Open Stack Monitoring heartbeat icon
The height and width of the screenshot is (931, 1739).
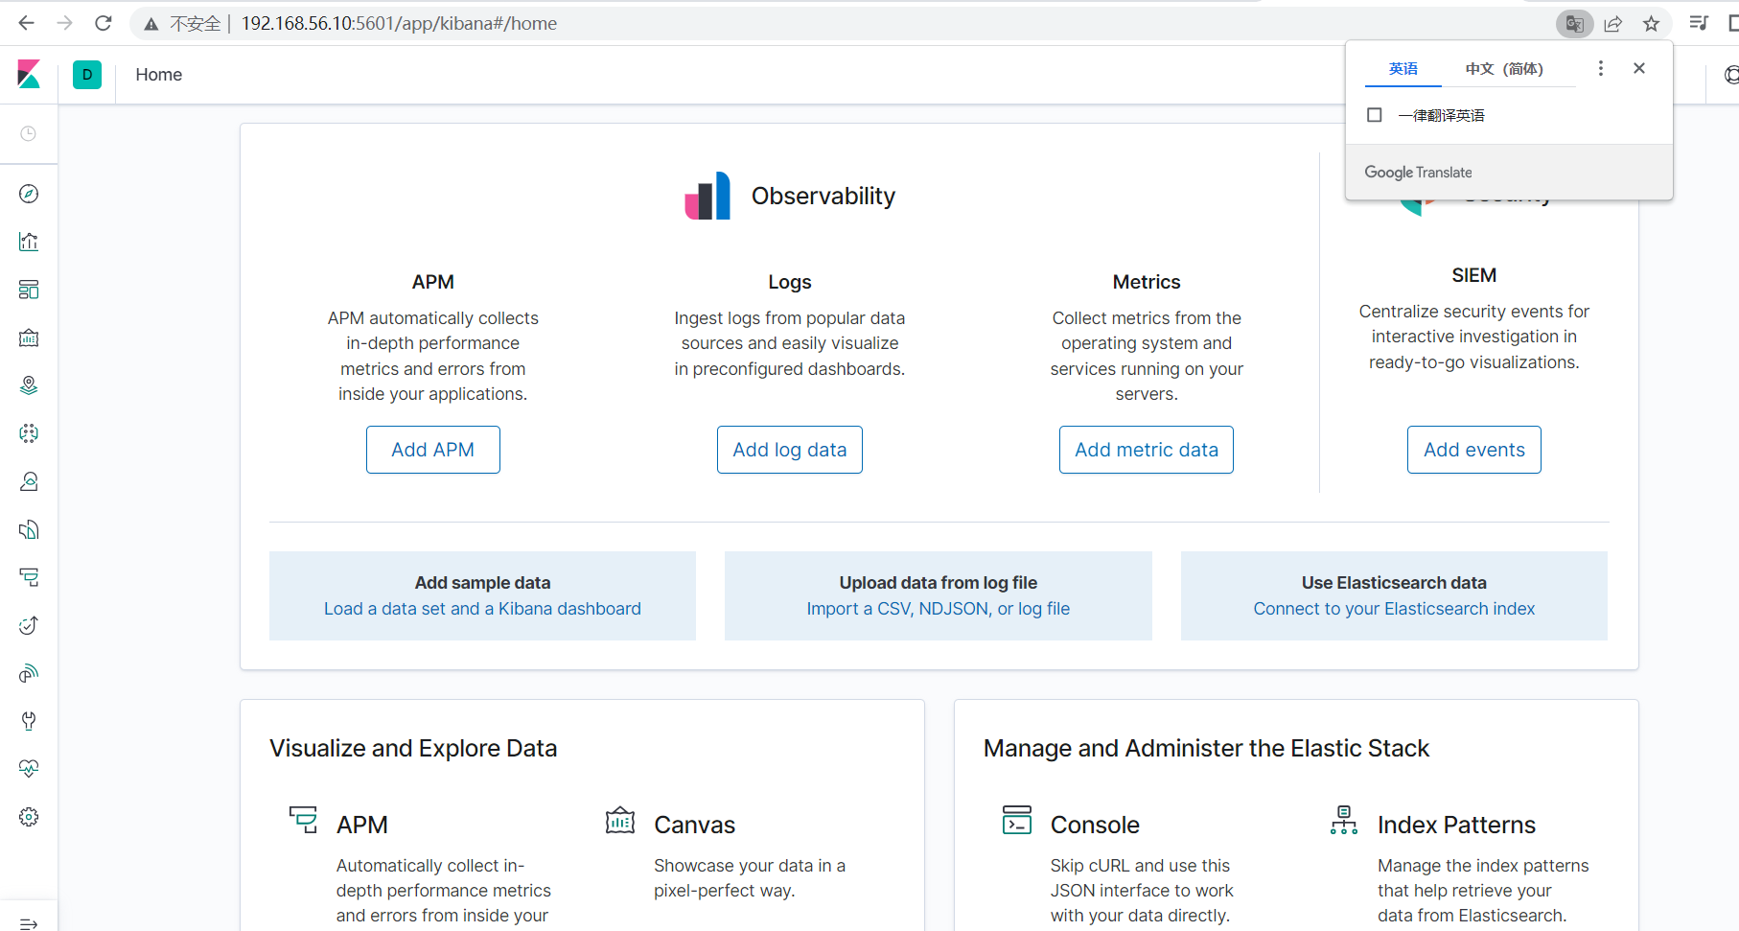pos(29,769)
